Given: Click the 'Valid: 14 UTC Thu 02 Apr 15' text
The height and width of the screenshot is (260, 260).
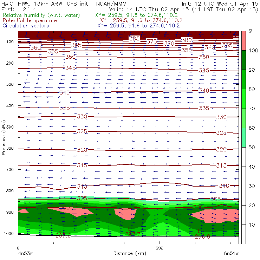Looking at the screenshot, I should click(x=149, y=9).
